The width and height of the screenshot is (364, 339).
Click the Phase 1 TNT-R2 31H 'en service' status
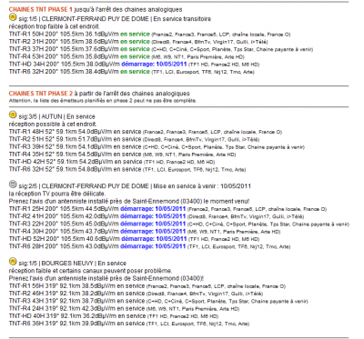coord(135,42)
